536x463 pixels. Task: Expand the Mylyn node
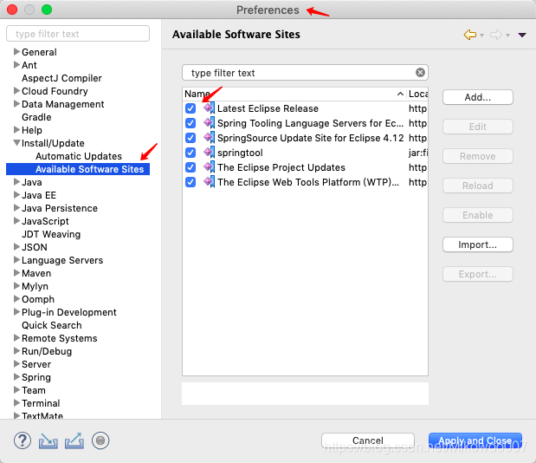(x=16, y=286)
